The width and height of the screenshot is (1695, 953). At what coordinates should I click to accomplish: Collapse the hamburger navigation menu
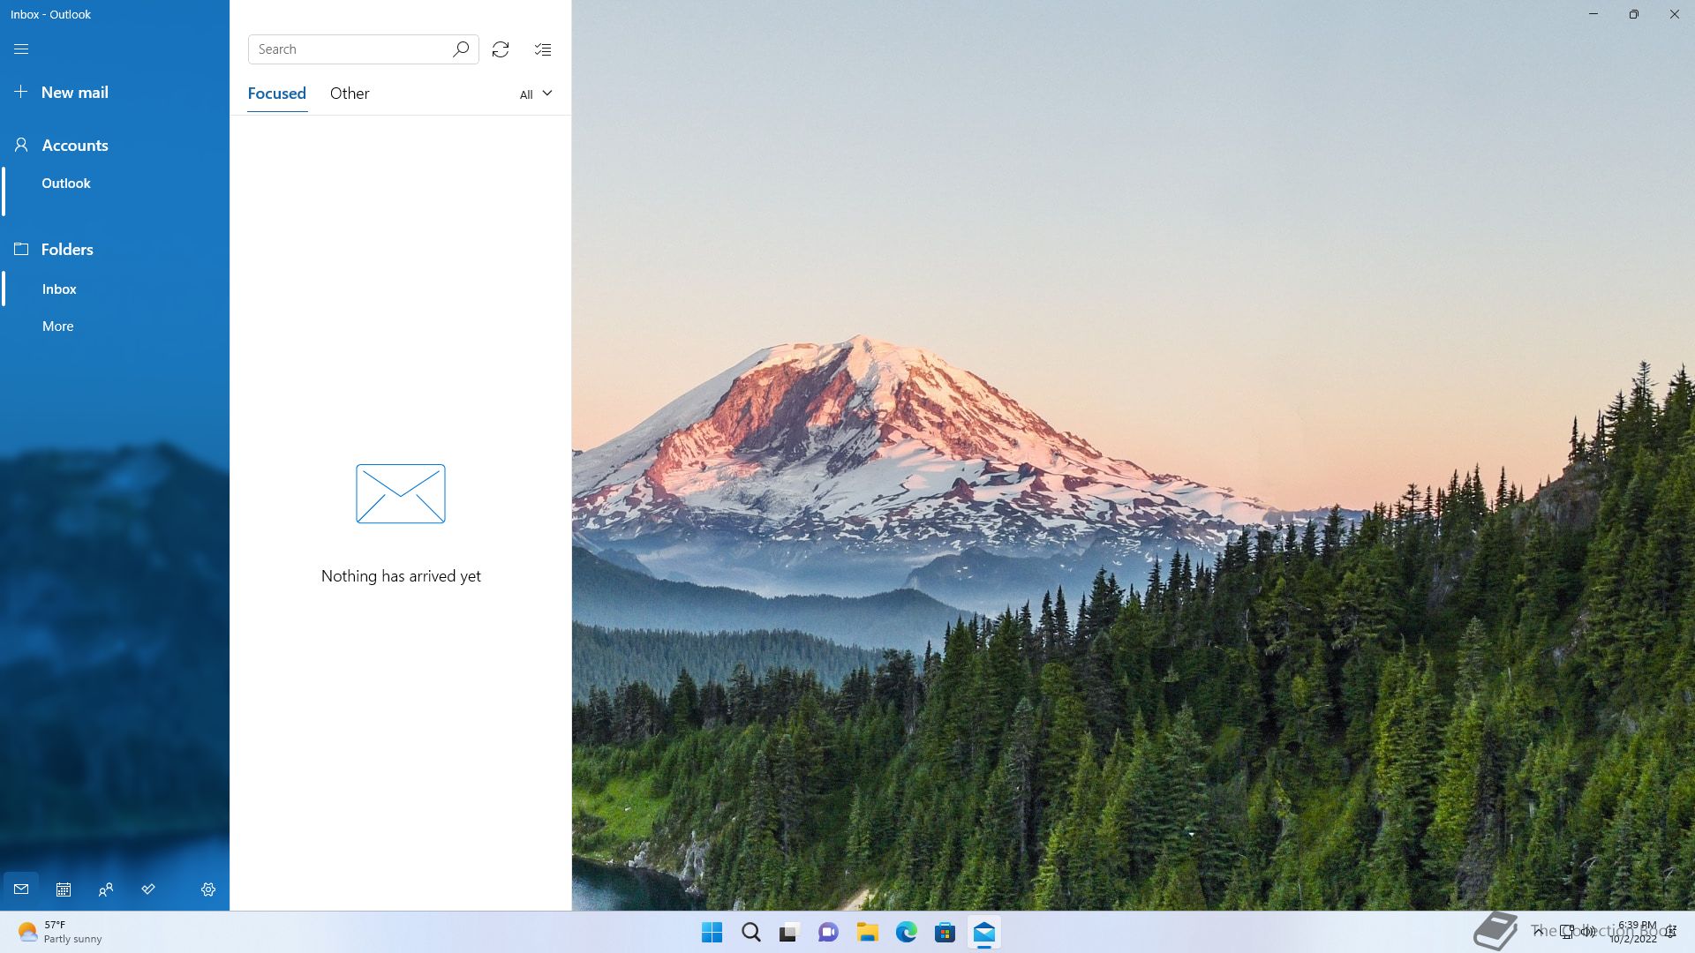pyautogui.click(x=21, y=49)
